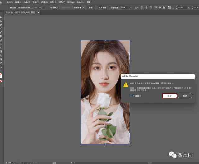Open the 效果(C) menu
The image size is (199, 164).
(53, 2)
